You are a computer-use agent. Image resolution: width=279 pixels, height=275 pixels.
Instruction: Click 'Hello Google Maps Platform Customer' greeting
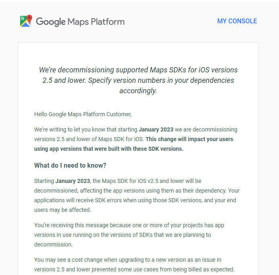coord(83,114)
